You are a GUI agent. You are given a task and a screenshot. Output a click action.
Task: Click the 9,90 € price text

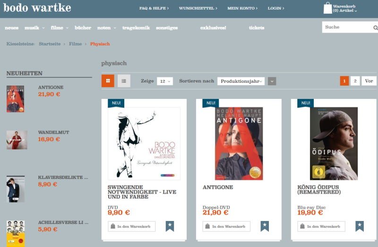click(119, 213)
